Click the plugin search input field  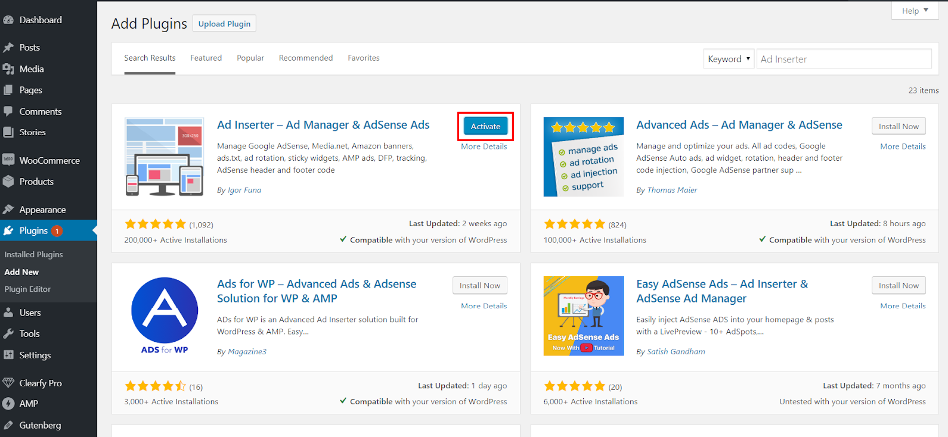pos(844,59)
